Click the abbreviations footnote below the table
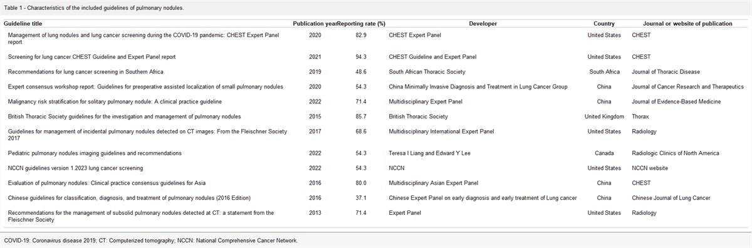Image resolution: width=752 pixels, height=248 pixels. [151, 240]
